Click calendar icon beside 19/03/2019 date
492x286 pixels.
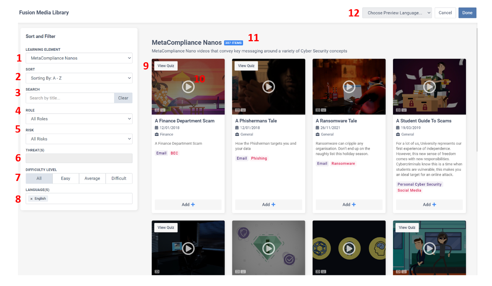coord(398,128)
